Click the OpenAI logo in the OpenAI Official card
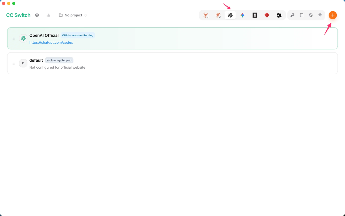 (23, 38)
